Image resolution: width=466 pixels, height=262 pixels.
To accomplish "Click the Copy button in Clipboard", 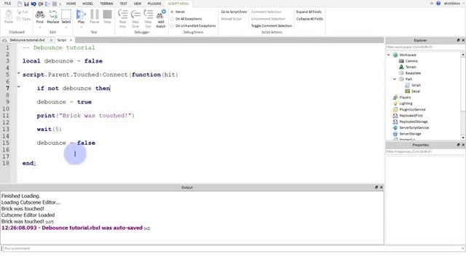I will pyautogui.click(x=23, y=19).
